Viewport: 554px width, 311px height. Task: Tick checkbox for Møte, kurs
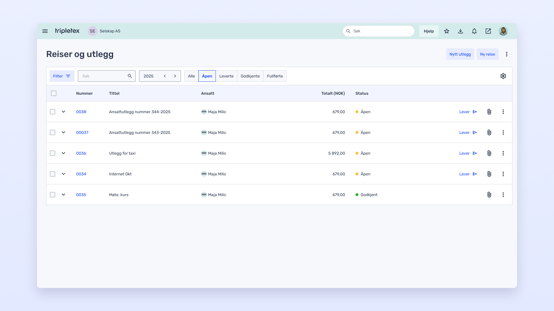[53, 195]
